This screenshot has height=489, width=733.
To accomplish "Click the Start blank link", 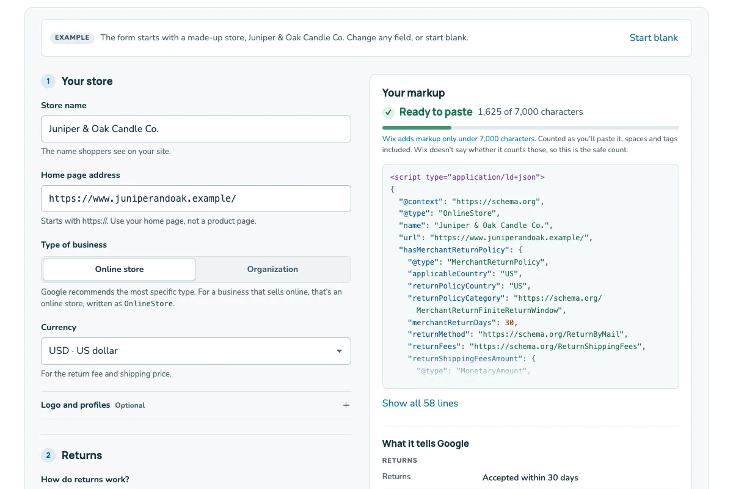I will click(654, 38).
